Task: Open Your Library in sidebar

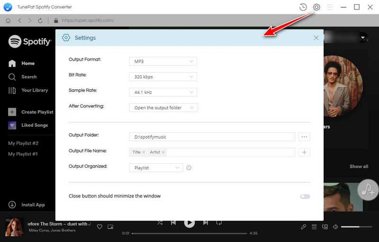Action: 28,90
